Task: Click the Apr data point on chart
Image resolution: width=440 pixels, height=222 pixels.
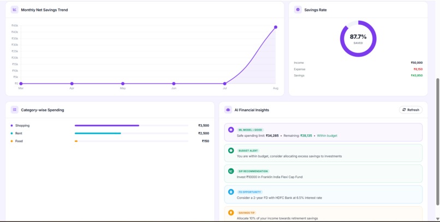Action: [x=72, y=83]
